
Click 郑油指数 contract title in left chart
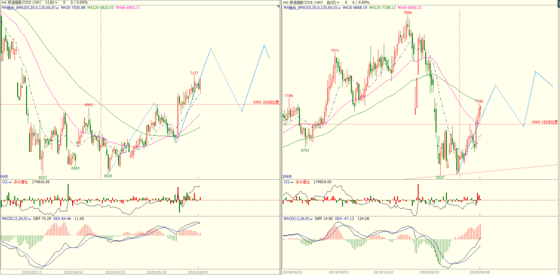pyautogui.click(x=24, y=2)
